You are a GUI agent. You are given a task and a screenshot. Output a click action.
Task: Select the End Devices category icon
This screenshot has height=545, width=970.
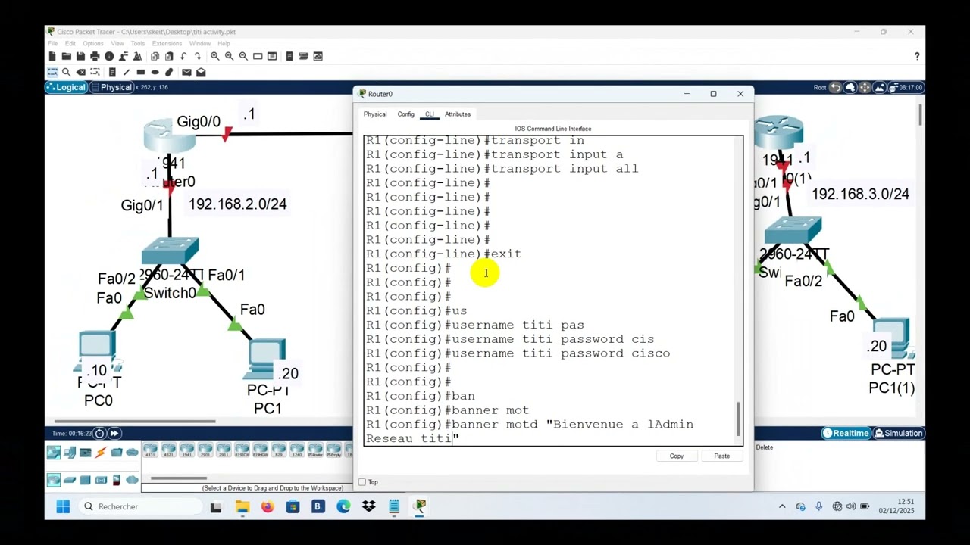tap(70, 453)
